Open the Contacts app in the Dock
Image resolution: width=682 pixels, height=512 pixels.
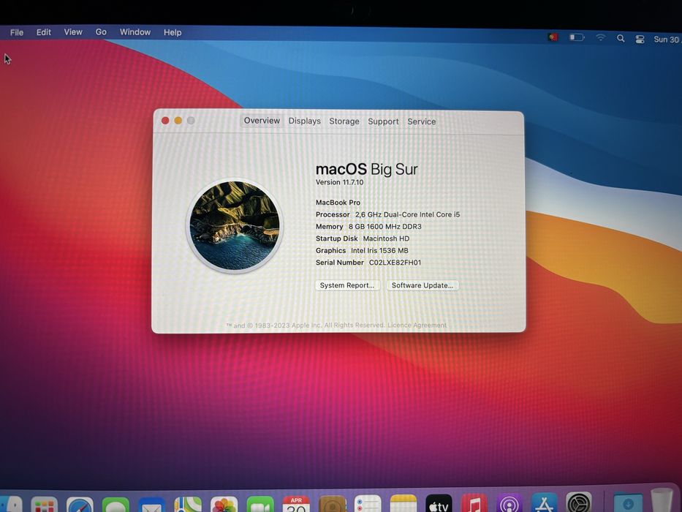(333, 504)
